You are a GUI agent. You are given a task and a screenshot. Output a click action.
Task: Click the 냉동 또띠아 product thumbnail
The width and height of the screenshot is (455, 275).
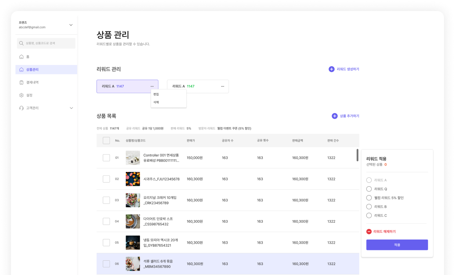tap(133, 243)
